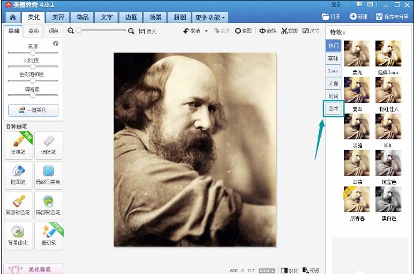This screenshot has width=414, height=274.
Task: Click the 旋转 rotate tool
Action: point(268,31)
